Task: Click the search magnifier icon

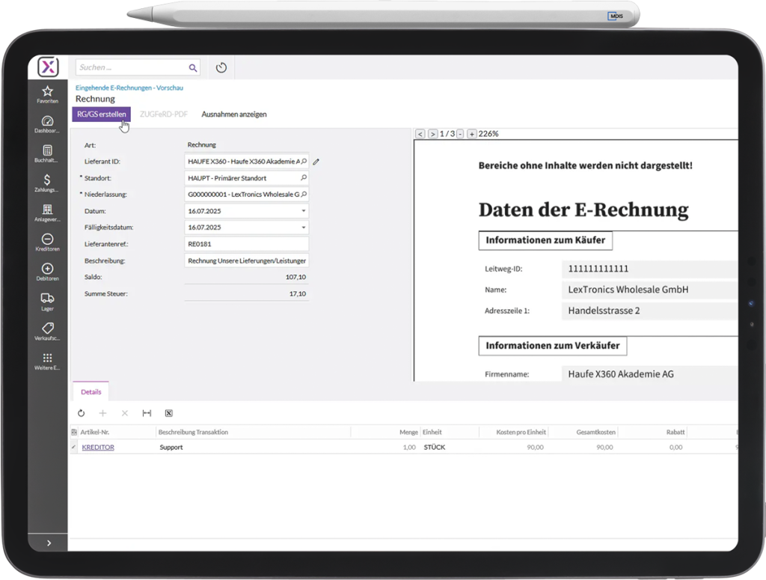Action: pyautogui.click(x=192, y=68)
